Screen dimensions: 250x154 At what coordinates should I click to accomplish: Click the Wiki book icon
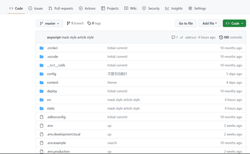[x=126, y=8]
